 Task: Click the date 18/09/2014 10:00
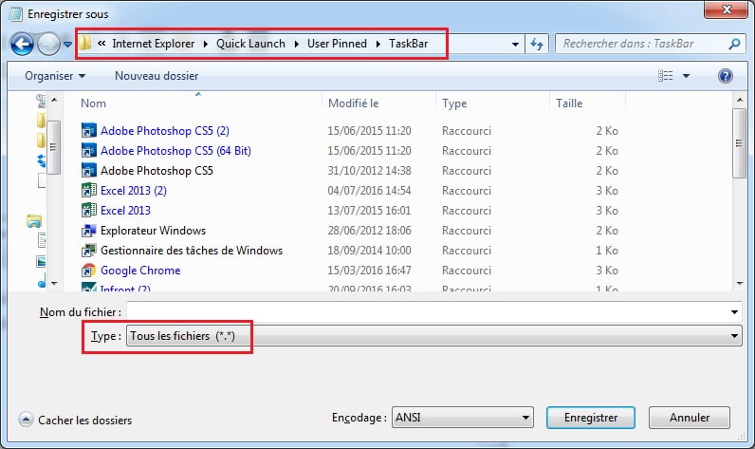[369, 251]
